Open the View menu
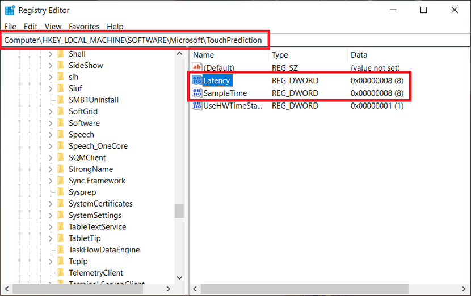 click(53, 27)
